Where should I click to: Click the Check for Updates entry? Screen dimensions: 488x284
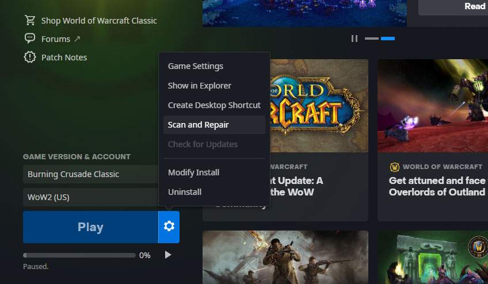coord(214,144)
